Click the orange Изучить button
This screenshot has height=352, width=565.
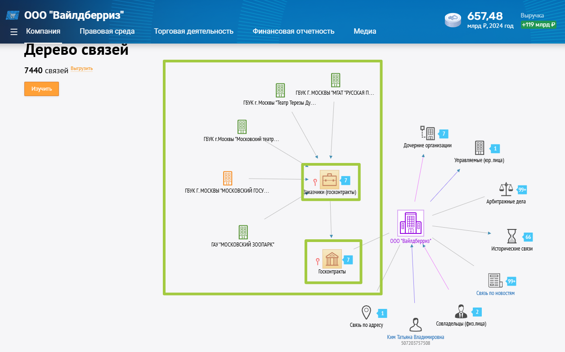[41, 89]
